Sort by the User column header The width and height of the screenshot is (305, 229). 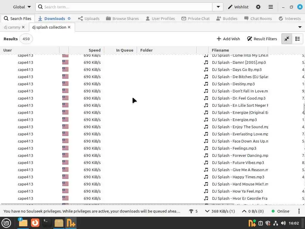click(30, 50)
